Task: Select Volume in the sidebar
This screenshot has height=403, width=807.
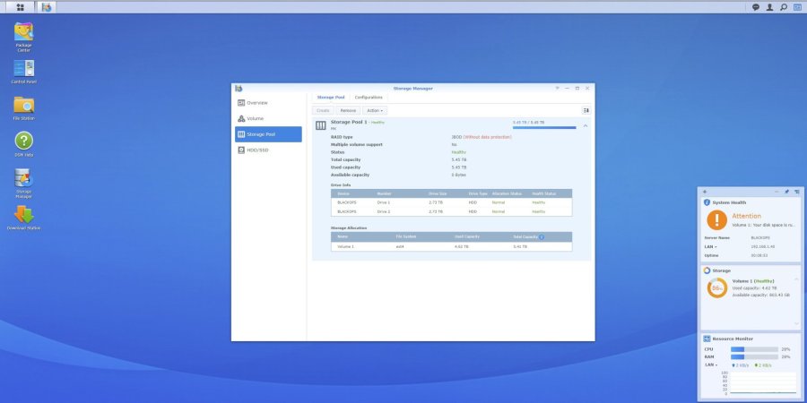Action: point(268,119)
